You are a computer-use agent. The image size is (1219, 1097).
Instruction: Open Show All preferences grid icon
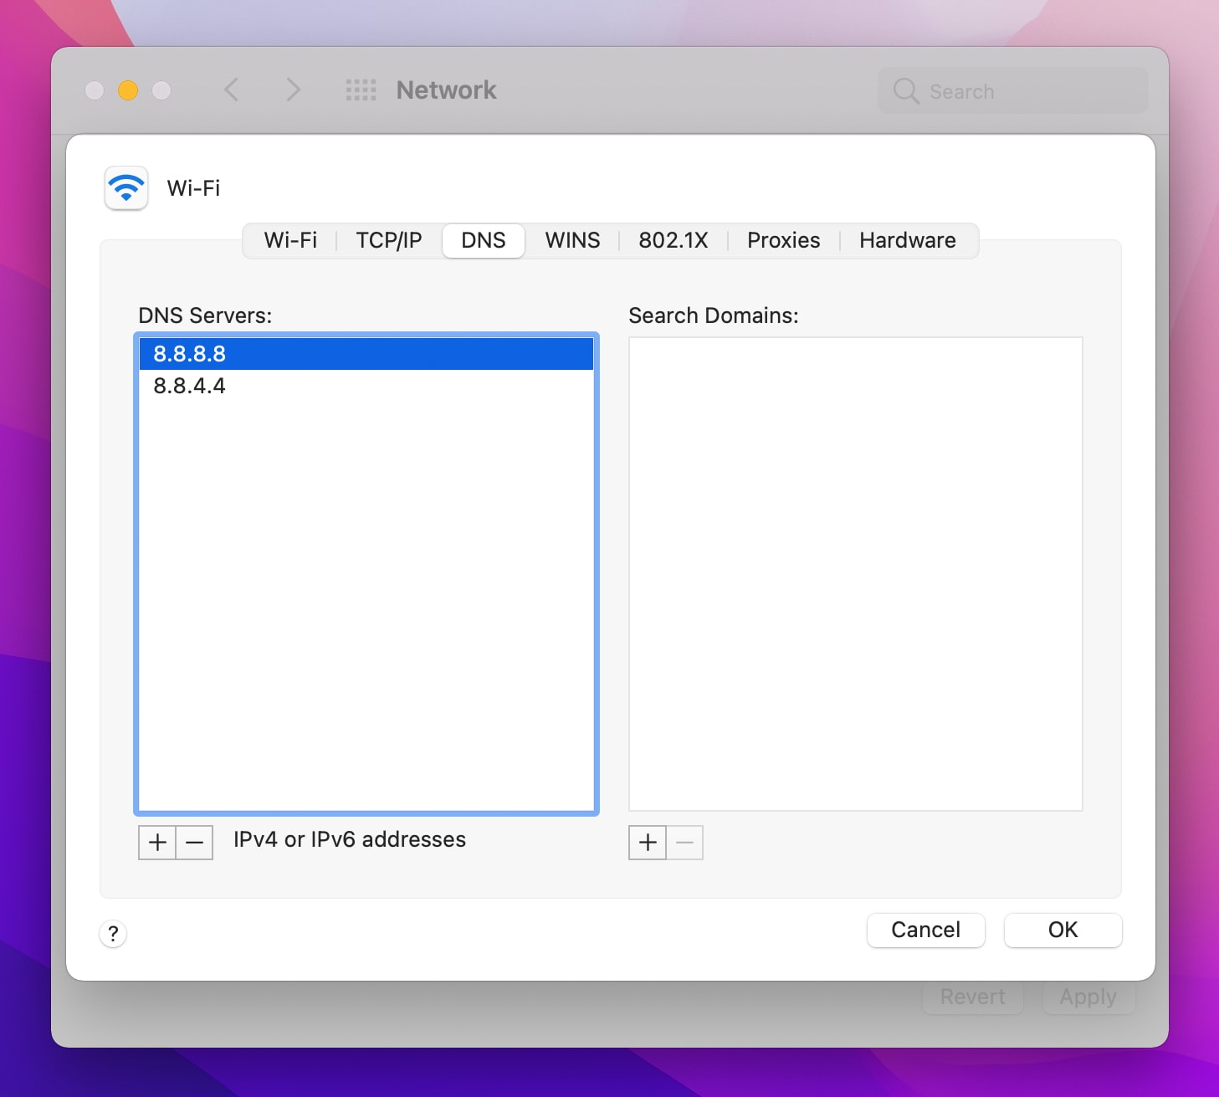pos(361,90)
